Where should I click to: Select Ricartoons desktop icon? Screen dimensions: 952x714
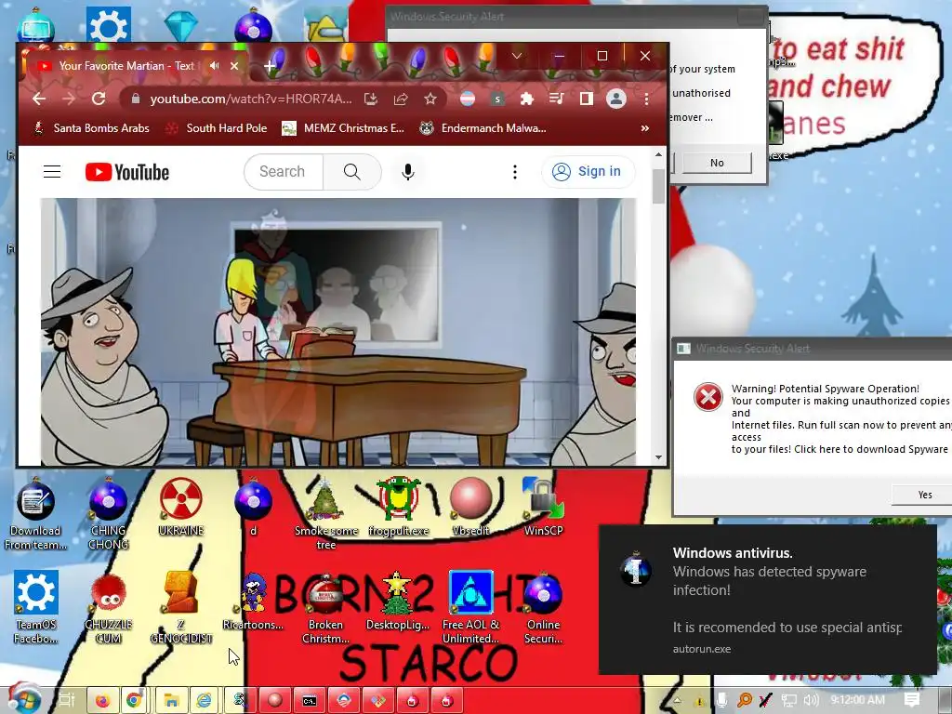253,602
